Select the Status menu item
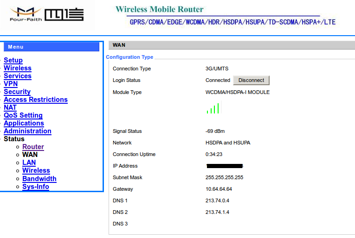This screenshot has width=355, height=238. tap(14, 139)
